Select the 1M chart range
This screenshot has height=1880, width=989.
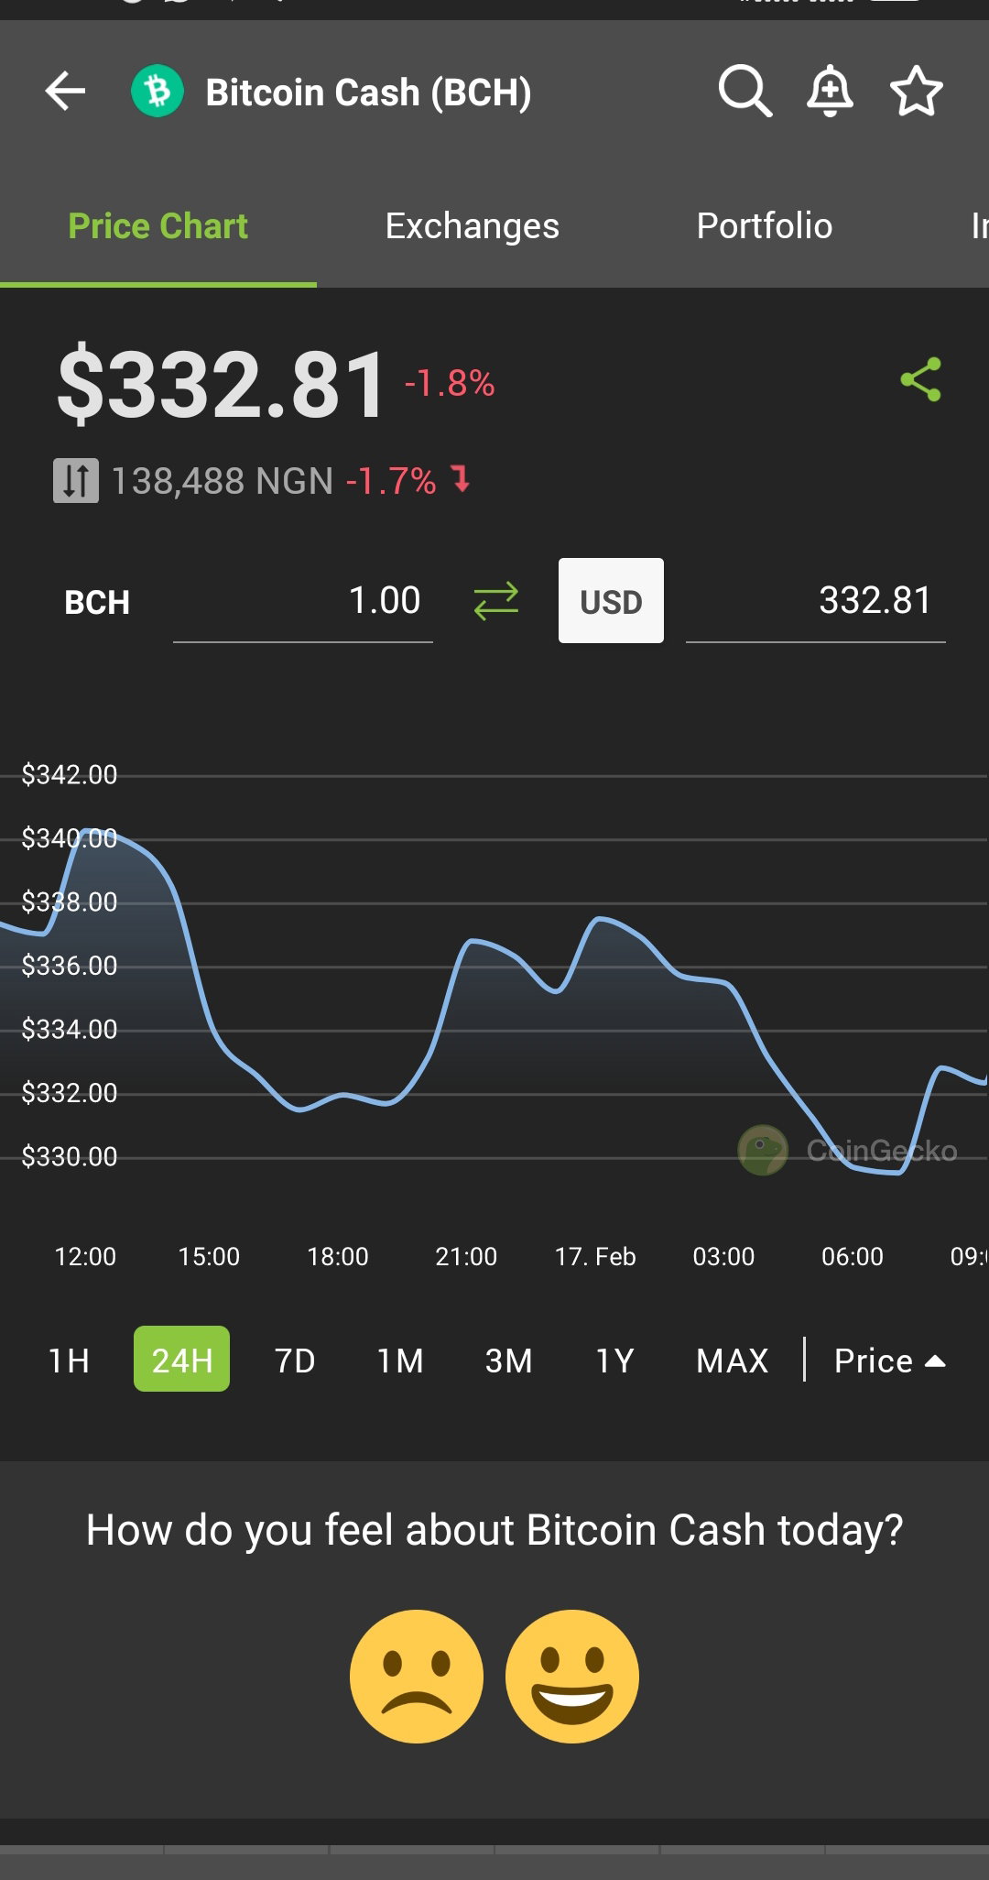pos(400,1361)
